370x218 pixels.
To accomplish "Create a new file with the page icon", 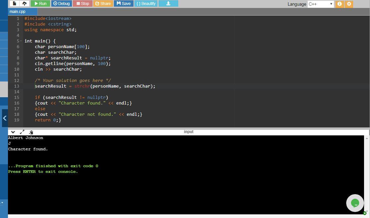I will point(15,3).
